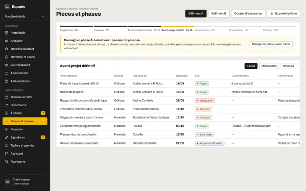Click the Tableau de bord home icon
The width and height of the screenshot is (306, 191).
pos(7,97)
